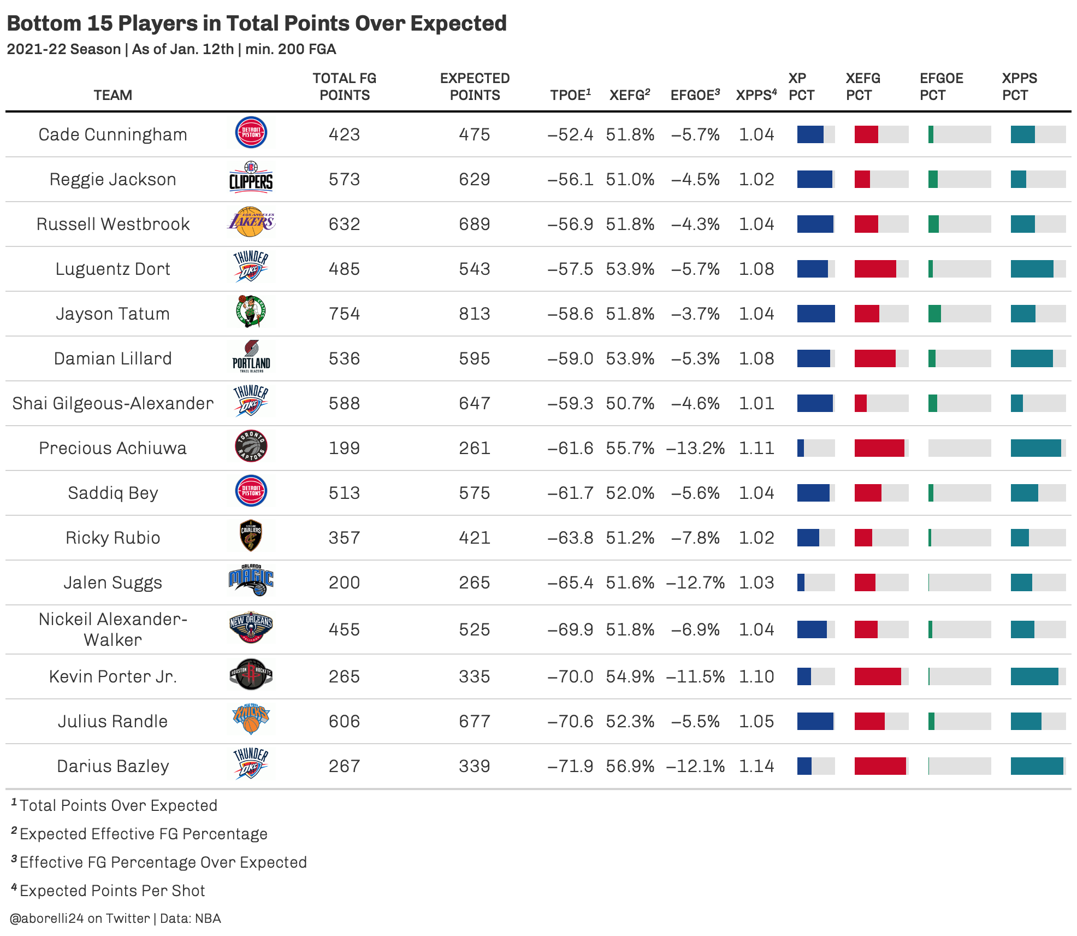Click the New Orleans Pelicans logo
Viewport: 1077px width, 936px height.
click(x=251, y=627)
